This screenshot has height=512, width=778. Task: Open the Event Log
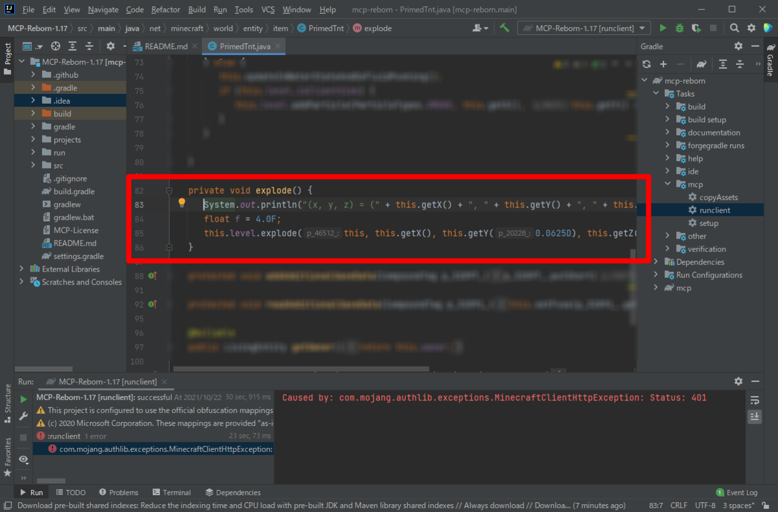[x=737, y=493]
